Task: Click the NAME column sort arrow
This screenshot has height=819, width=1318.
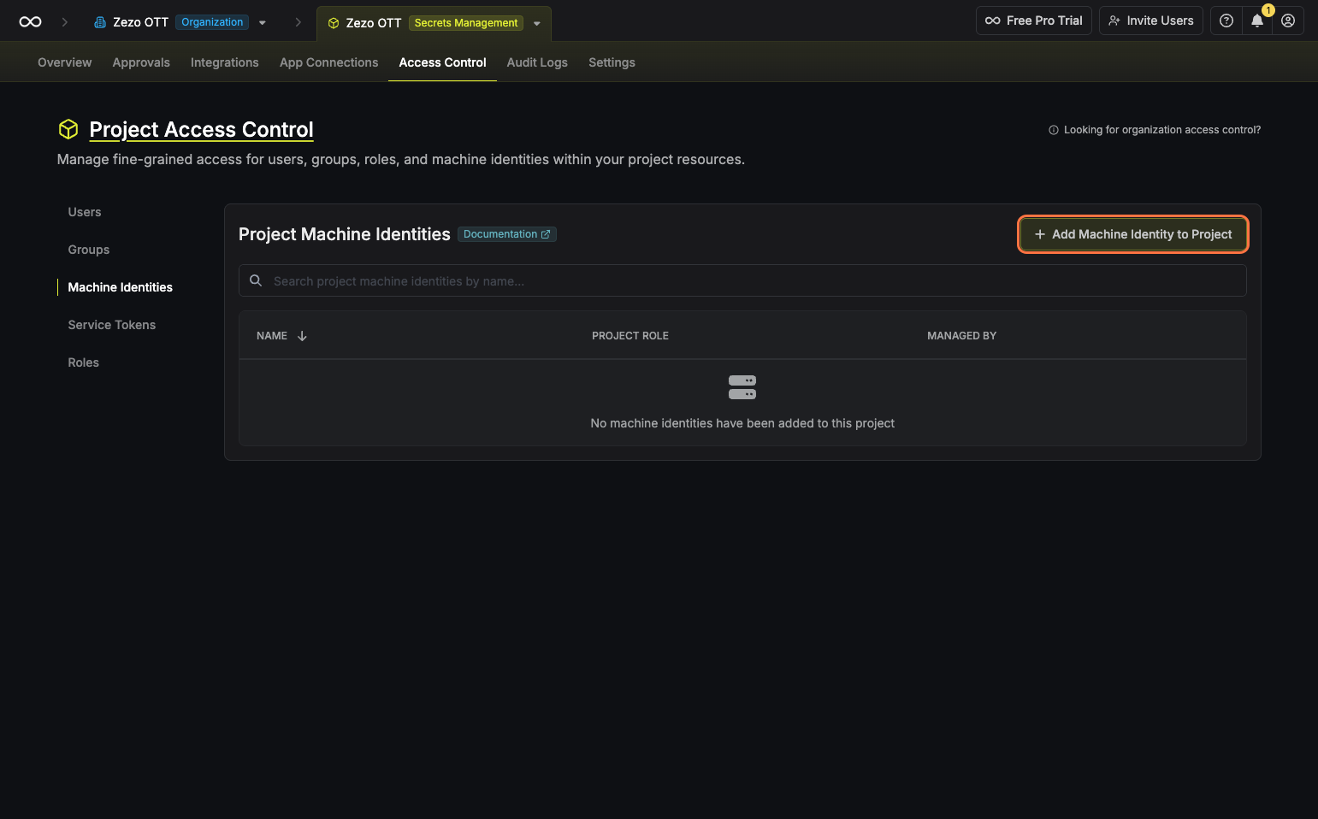Action: [x=302, y=336]
